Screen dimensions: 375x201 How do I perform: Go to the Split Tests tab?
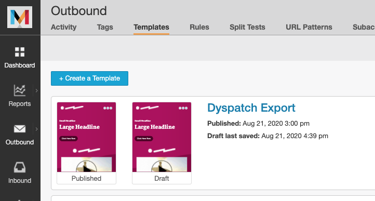(x=247, y=27)
